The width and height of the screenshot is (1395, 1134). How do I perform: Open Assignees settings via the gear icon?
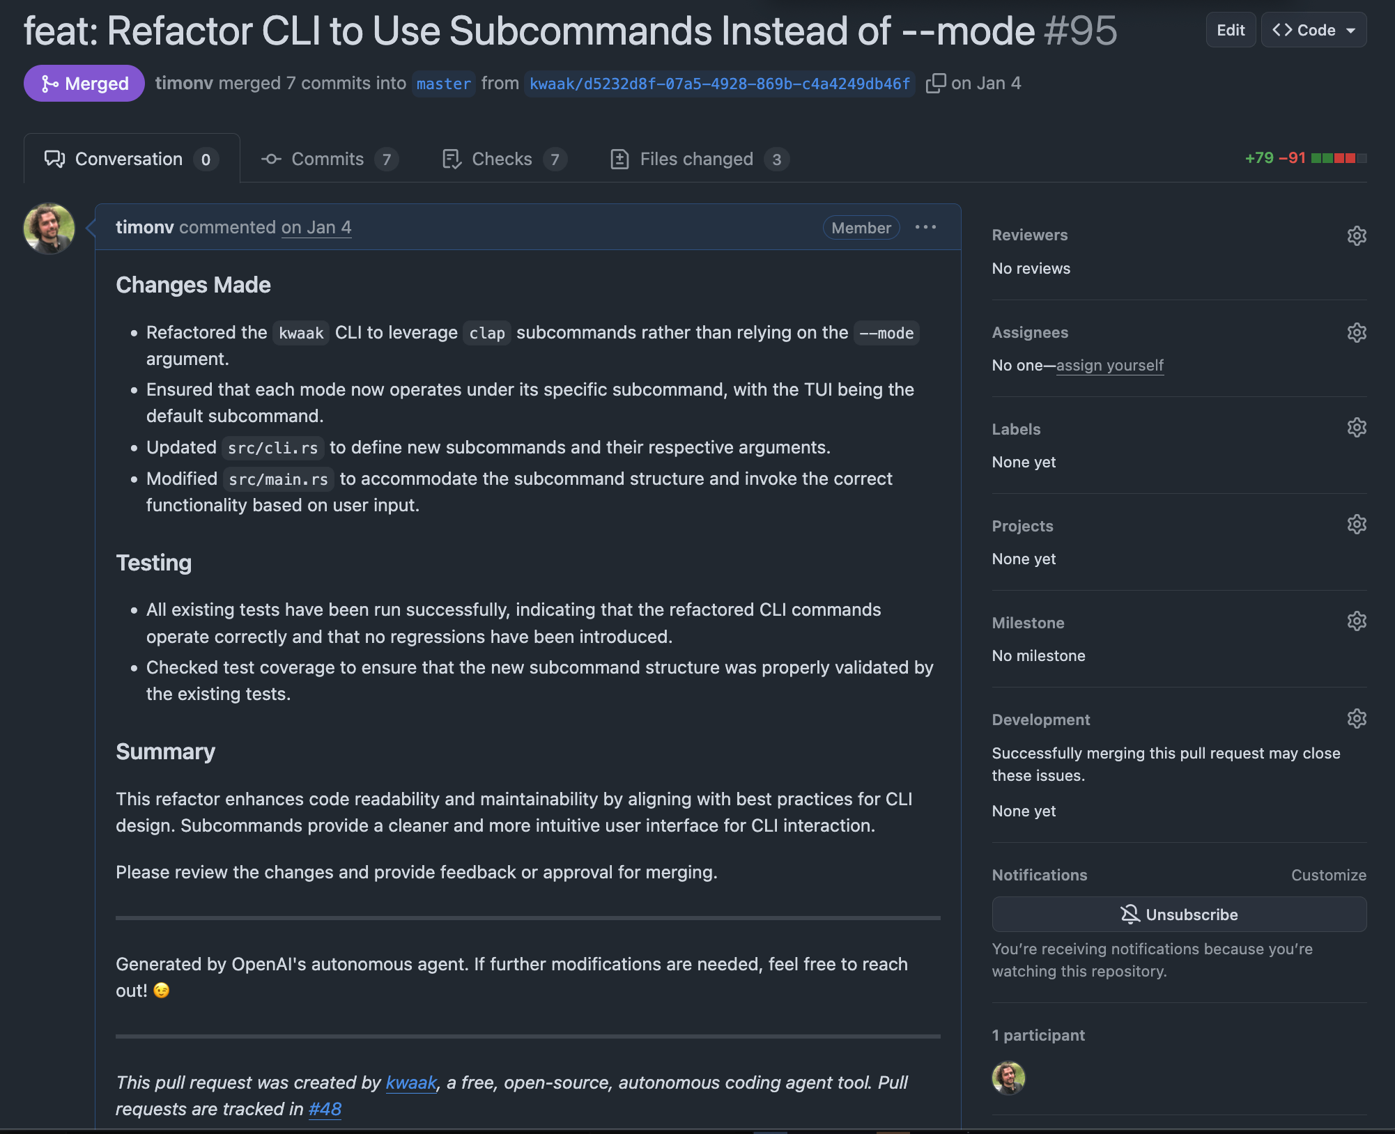coord(1357,332)
